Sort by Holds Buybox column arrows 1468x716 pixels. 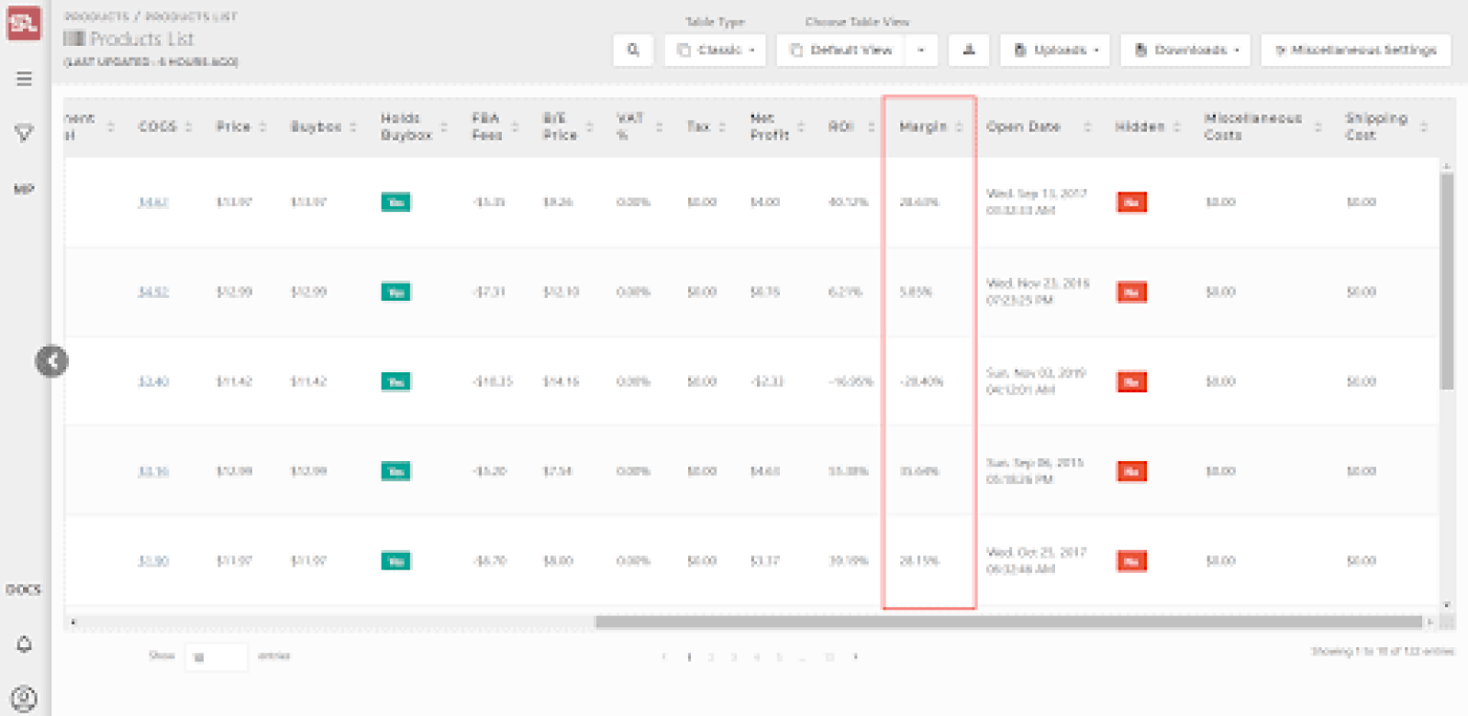coord(444,127)
